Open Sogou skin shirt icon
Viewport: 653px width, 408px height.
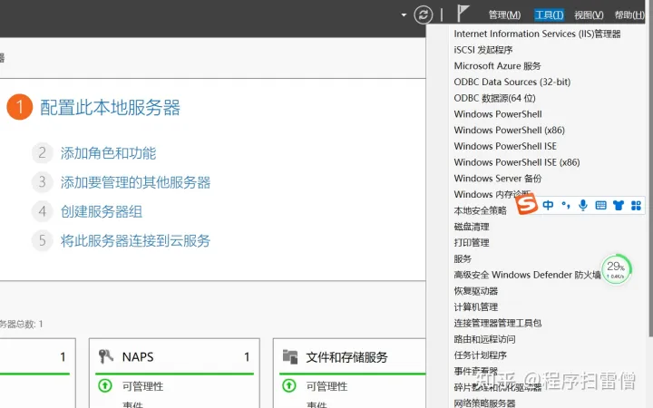tap(619, 205)
